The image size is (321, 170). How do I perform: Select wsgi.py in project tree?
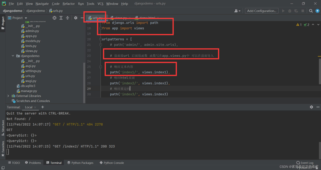pos(31,81)
